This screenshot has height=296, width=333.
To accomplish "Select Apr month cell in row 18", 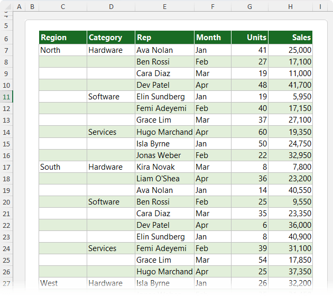I will point(213,179).
